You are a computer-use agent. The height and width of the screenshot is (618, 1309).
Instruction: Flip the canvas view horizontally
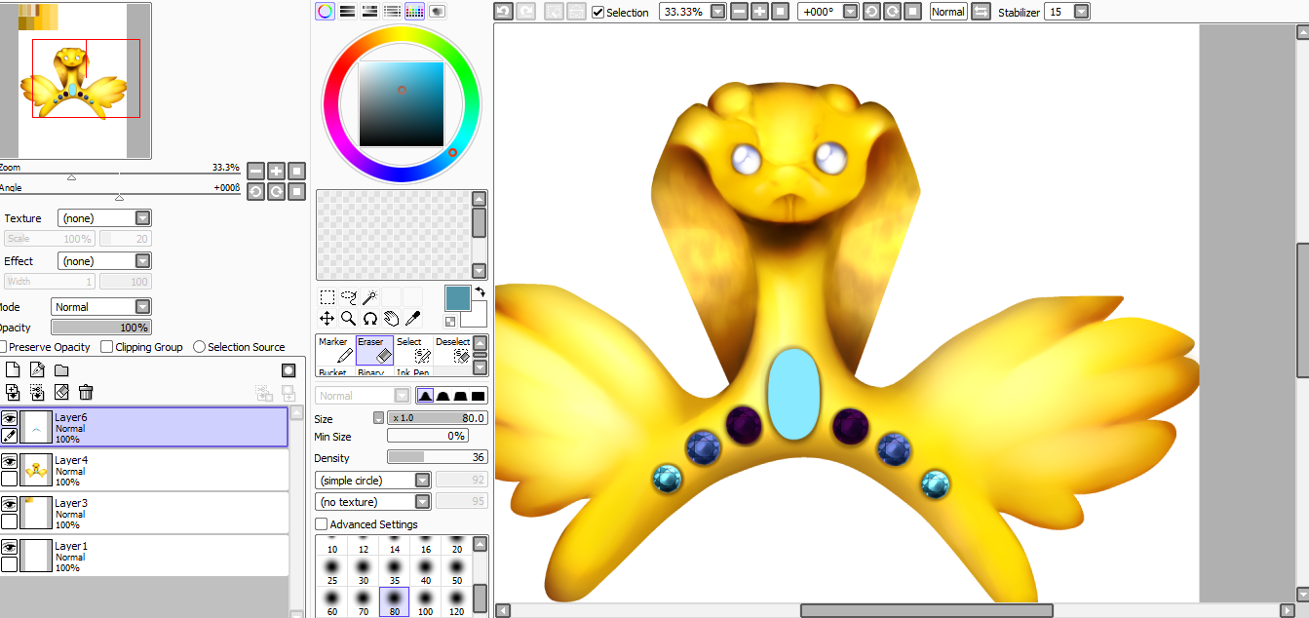pos(981,12)
